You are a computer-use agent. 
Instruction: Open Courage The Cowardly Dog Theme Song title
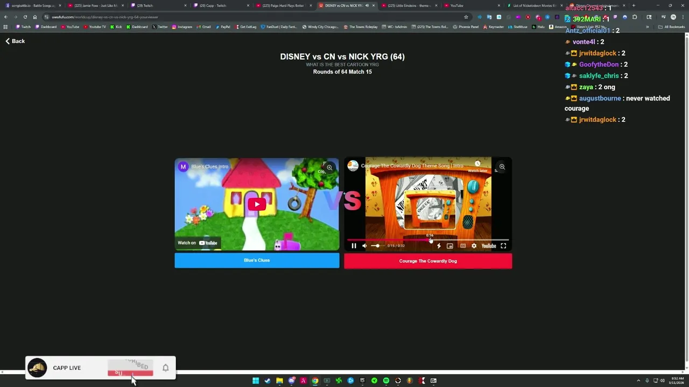[x=412, y=166]
